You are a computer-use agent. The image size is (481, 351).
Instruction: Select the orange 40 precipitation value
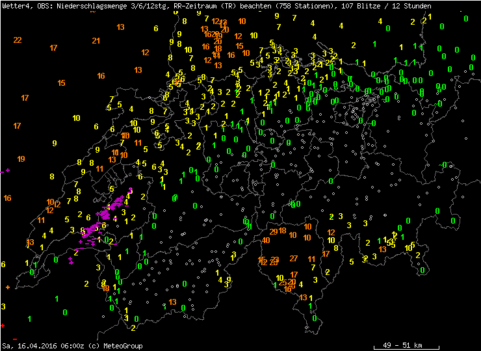[266, 240]
